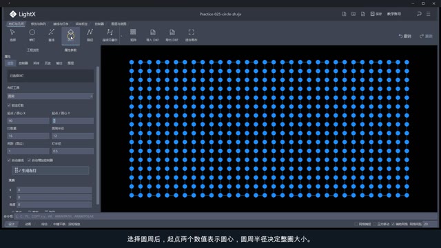This screenshot has width=441, height=248.
Task: Toggle the orthogonal move checkbox in status bar
Action: tap(374, 224)
